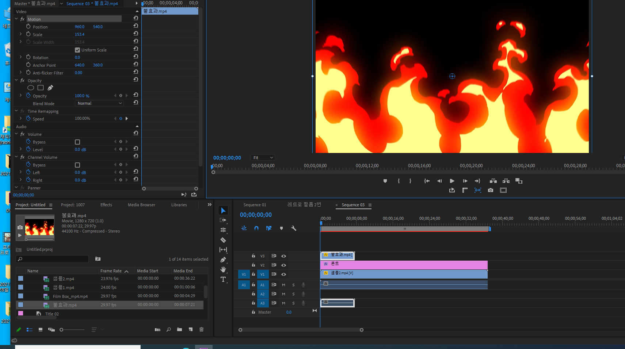625x349 pixels.
Task: Mark Out point in Program Monitor
Action: (411, 181)
